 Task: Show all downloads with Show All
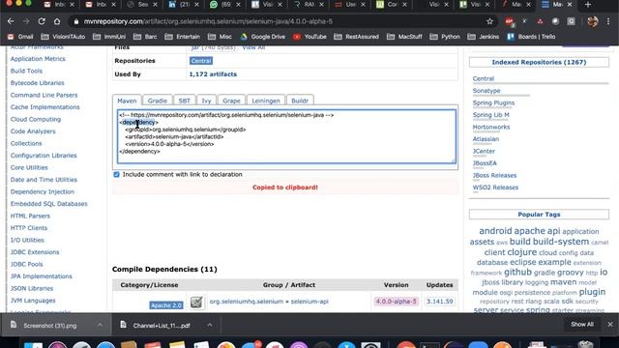tap(582, 325)
